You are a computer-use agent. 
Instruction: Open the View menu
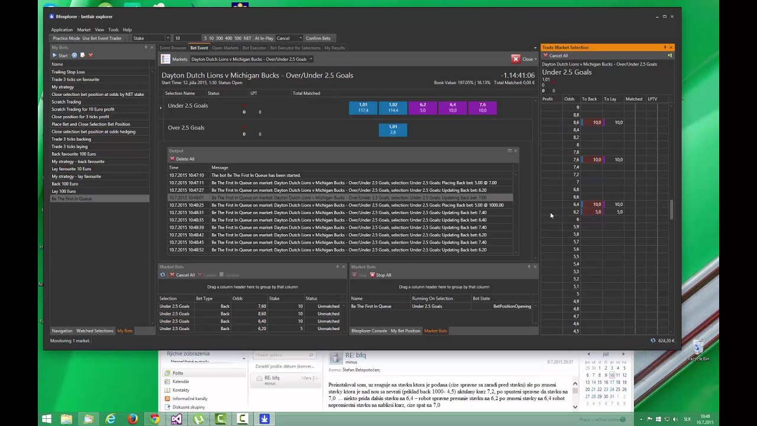99,30
